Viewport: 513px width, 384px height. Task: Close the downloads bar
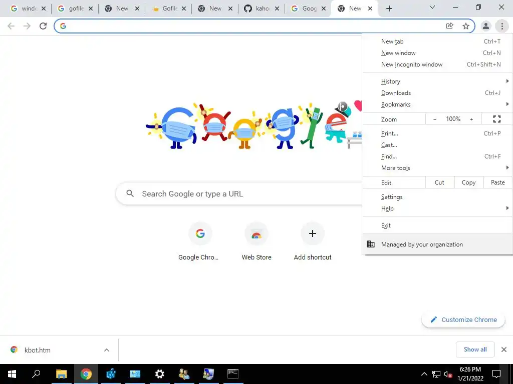click(x=504, y=349)
